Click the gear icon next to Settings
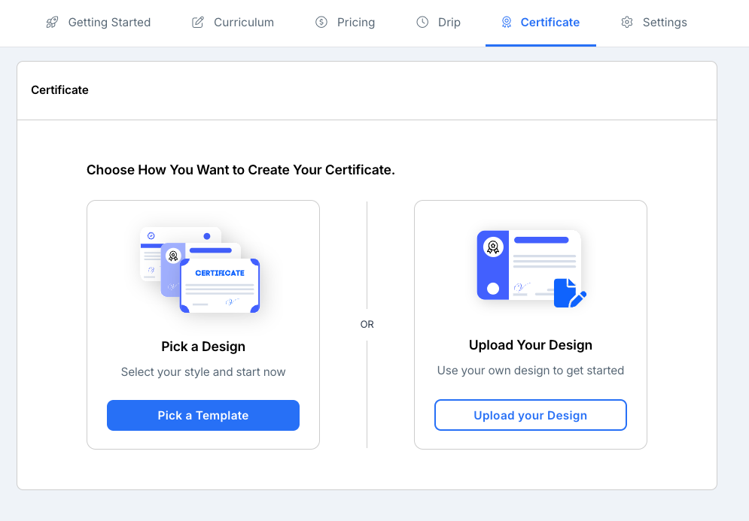Screen dimensions: 749x521 coord(627,22)
